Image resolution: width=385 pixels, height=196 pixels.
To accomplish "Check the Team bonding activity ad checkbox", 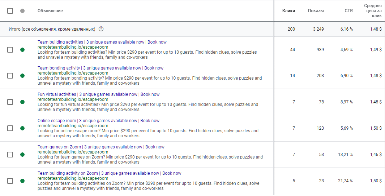I will click(10, 76).
